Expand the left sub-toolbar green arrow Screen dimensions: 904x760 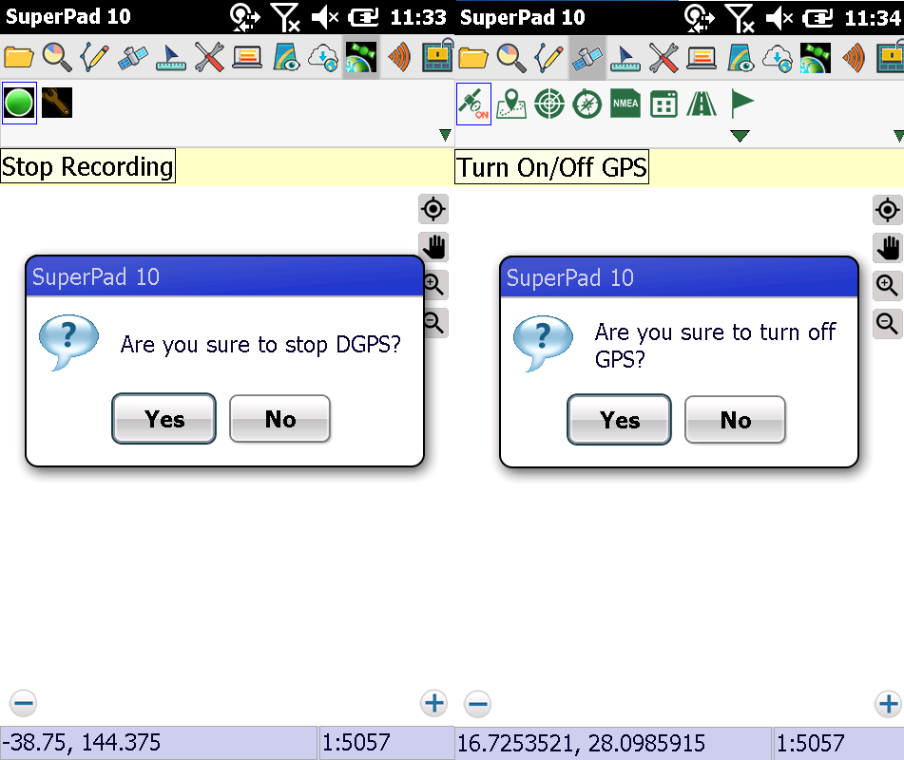click(x=445, y=135)
